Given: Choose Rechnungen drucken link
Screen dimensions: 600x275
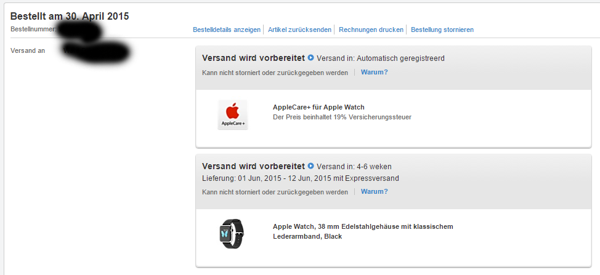Looking at the screenshot, I should tap(371, 30).
